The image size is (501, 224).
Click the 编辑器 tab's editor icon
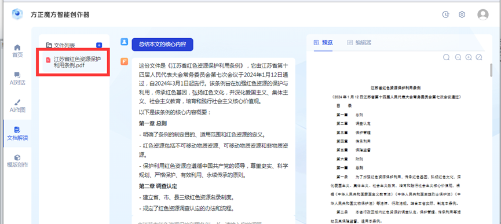click(350, 43)
